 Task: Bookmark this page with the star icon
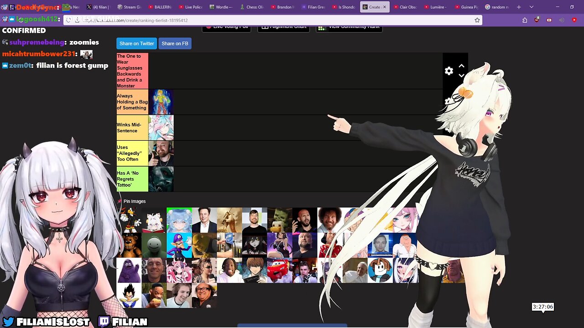[x=477, y=20]
